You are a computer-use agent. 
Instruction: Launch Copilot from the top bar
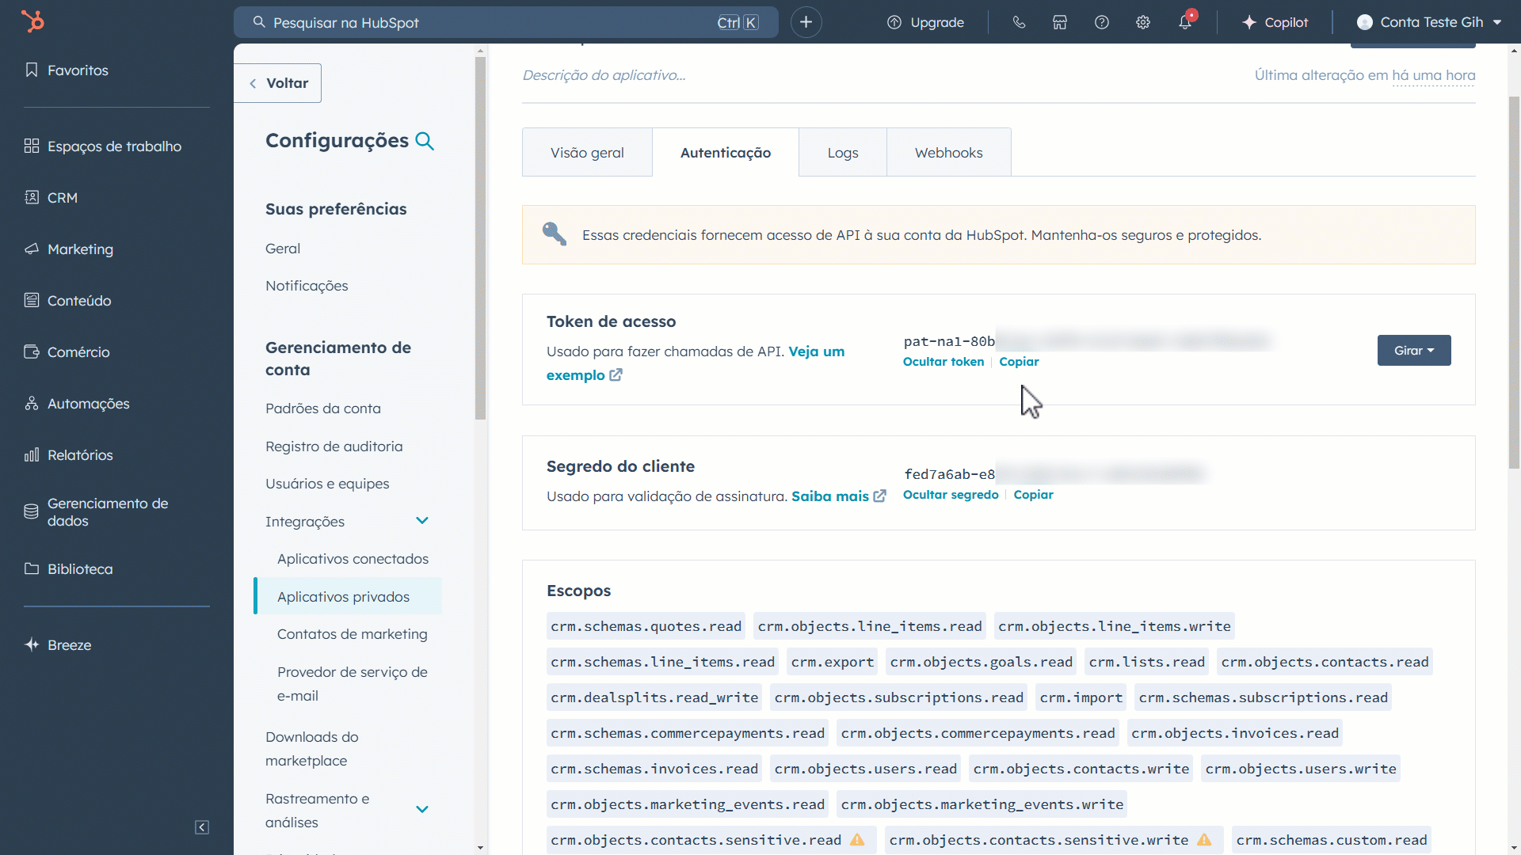tap(1275, 22)
